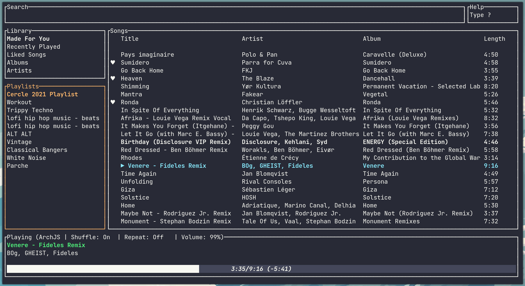Click the heart icon beside Ronda

pyautogui.click(x=113, y=102)
